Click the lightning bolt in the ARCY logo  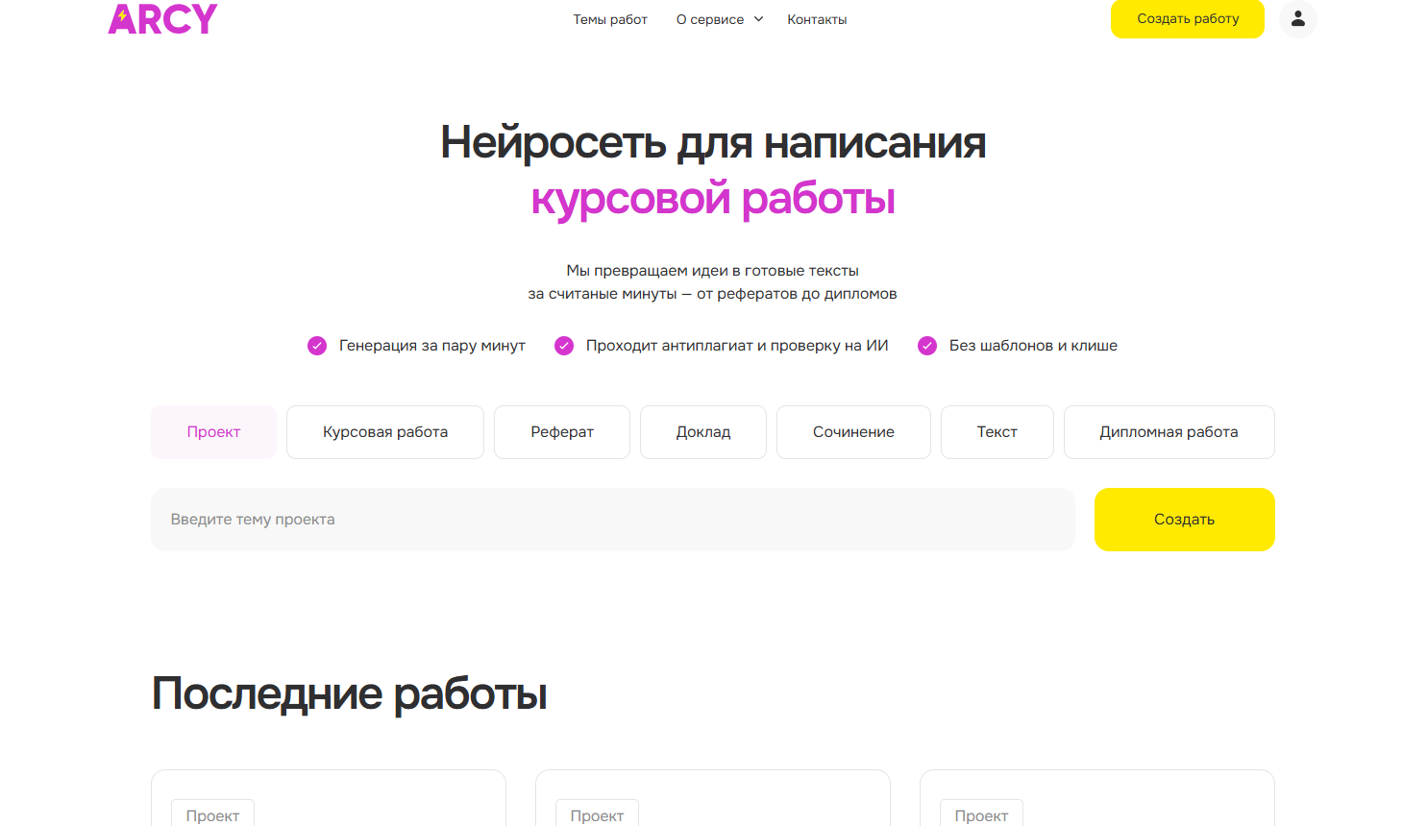pyautogui.click(x=123, y=16)
